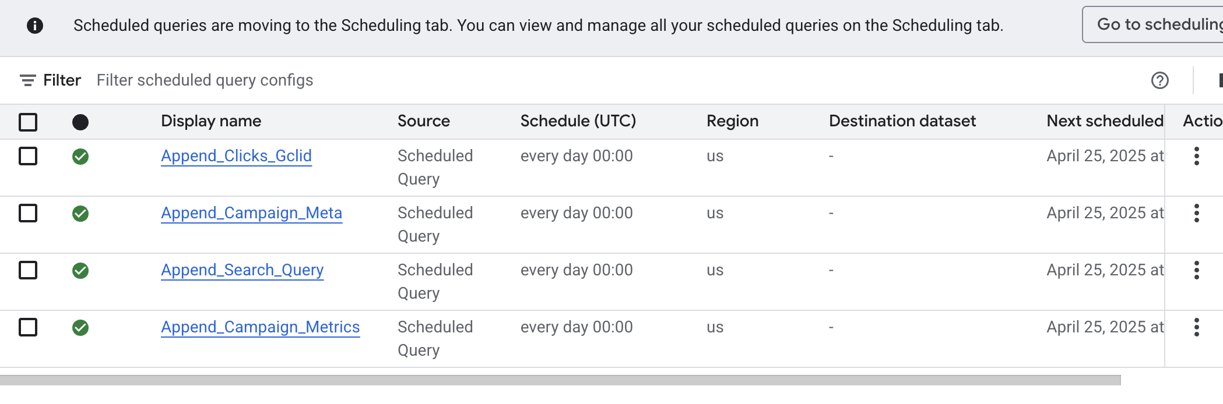Viewport: 1223px width, 404px height.
Task: Click the horizontal scrollbar below the table
Action: click(x=560, y=380)
